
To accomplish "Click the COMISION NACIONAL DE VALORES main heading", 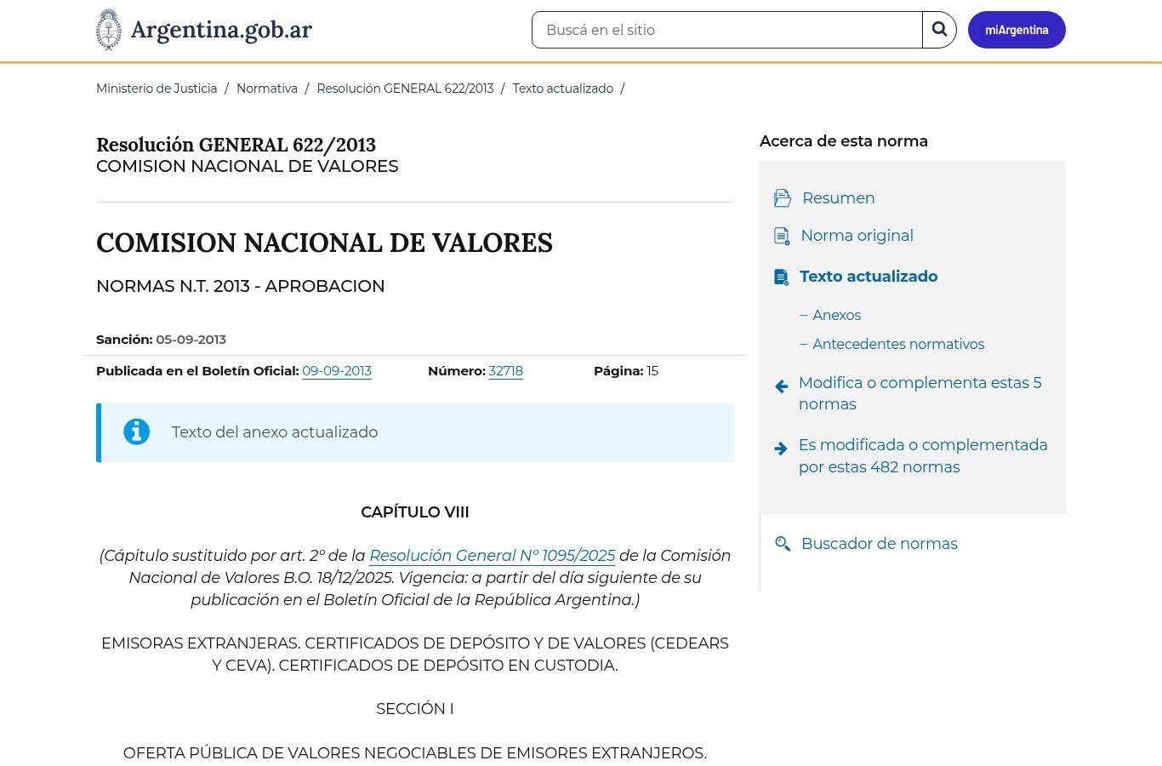I will click(x=324, y=243).
